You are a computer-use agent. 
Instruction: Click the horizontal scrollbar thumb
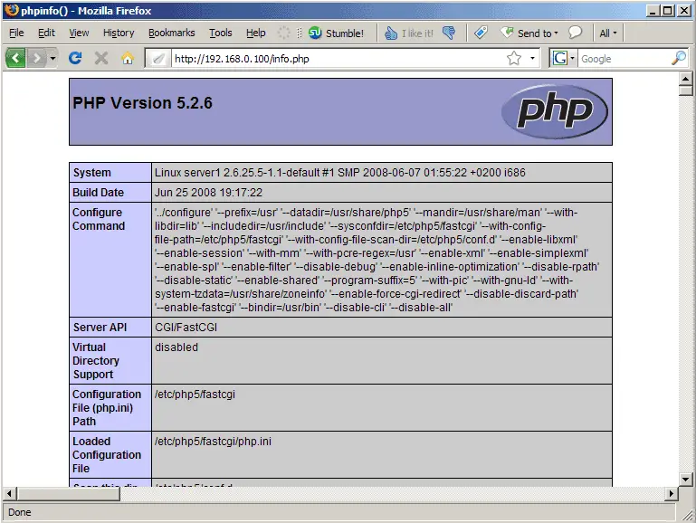tap(69, 493)
